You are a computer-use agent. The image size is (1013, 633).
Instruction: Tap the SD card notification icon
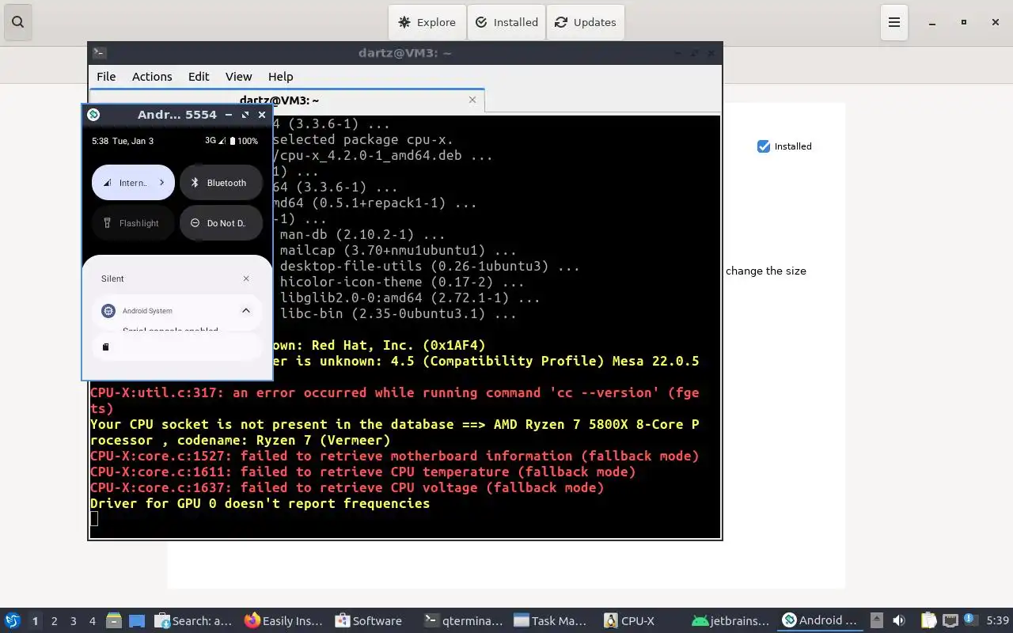click(x=106, y=347)
